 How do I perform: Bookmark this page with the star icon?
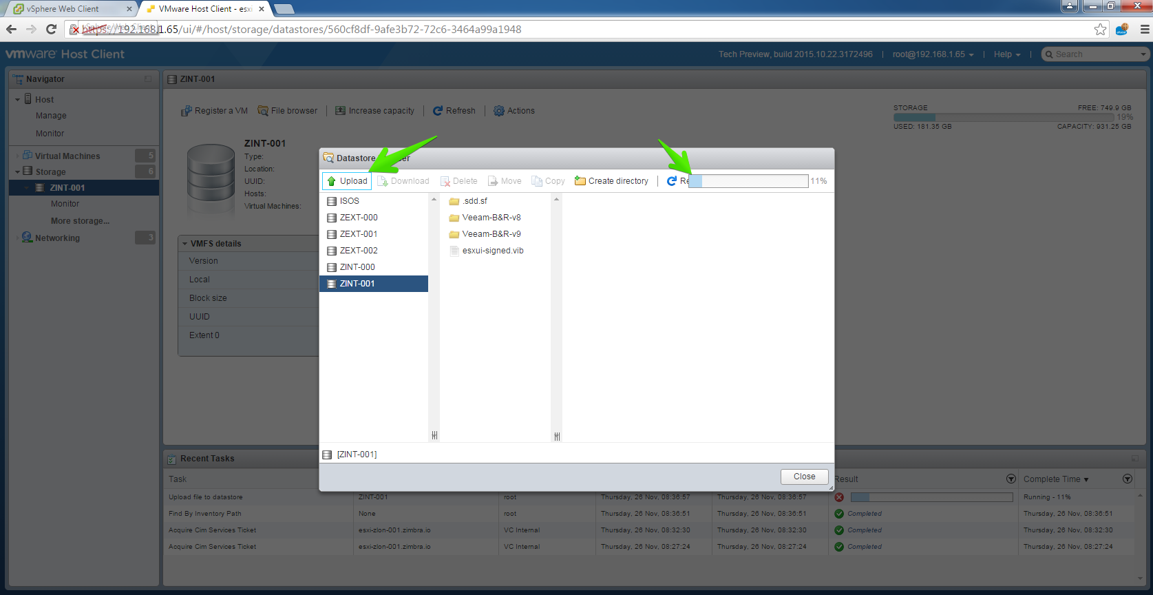[x=1100, y=30]
